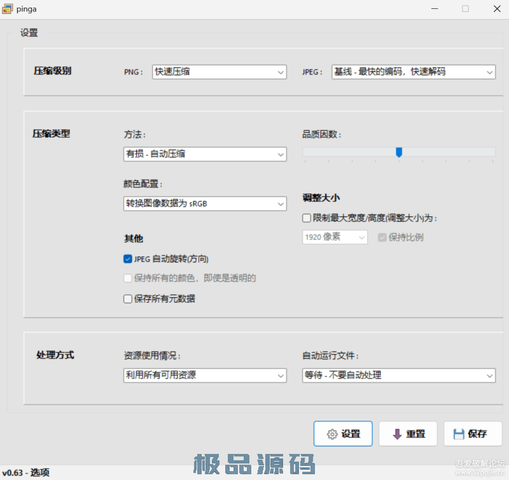Click the 品质因数 quality slider handle
Screen dimensions: 509x480
pos(399,153)
